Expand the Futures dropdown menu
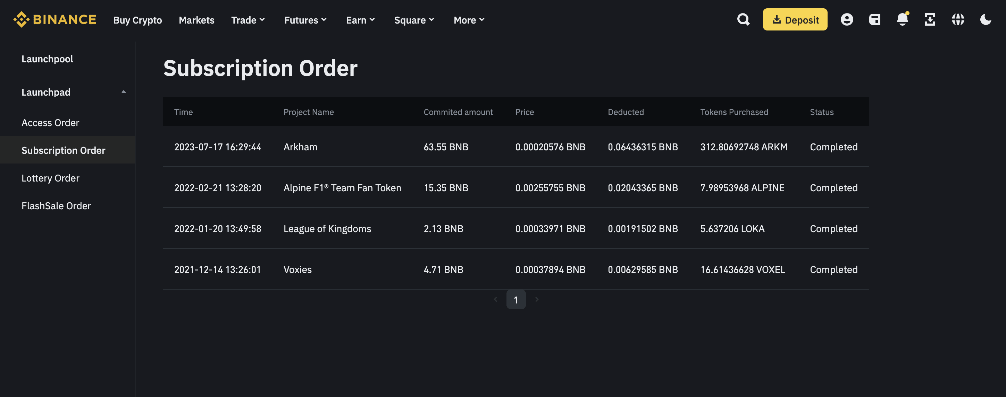Image resolution: width=1006 pixels, height=397 pixels. (x=305, y=20)
